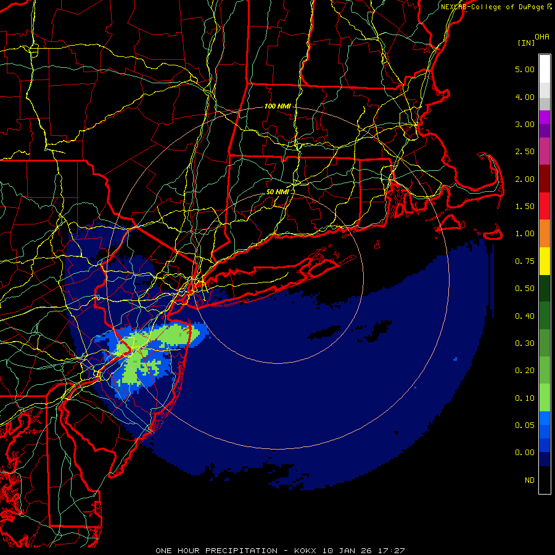Click the 0.30 legend value
Screen dimensions: 555x555
coord(525,343)
